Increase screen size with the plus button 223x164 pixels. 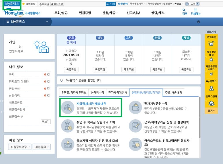coord(198,4)
